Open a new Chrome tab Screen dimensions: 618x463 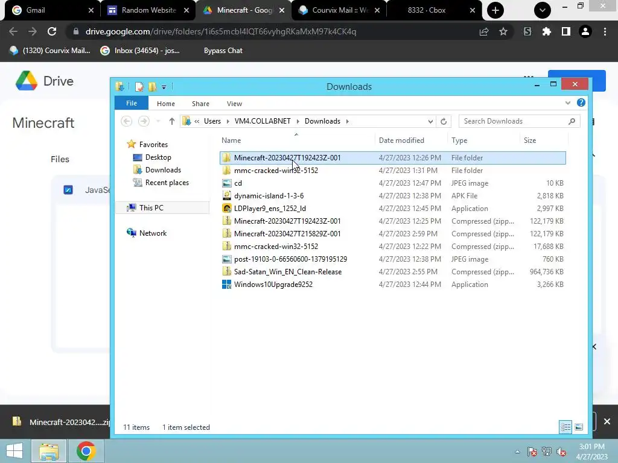(x=495, y=10)
